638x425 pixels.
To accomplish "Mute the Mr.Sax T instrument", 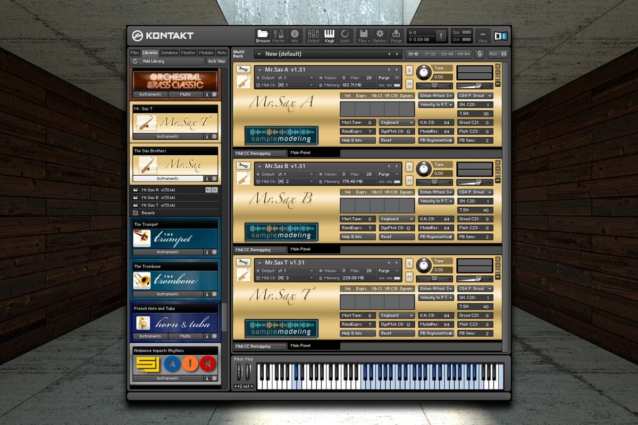I will pos(409,277).
